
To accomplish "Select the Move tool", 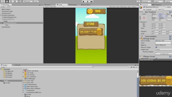I will pos(7,2).
